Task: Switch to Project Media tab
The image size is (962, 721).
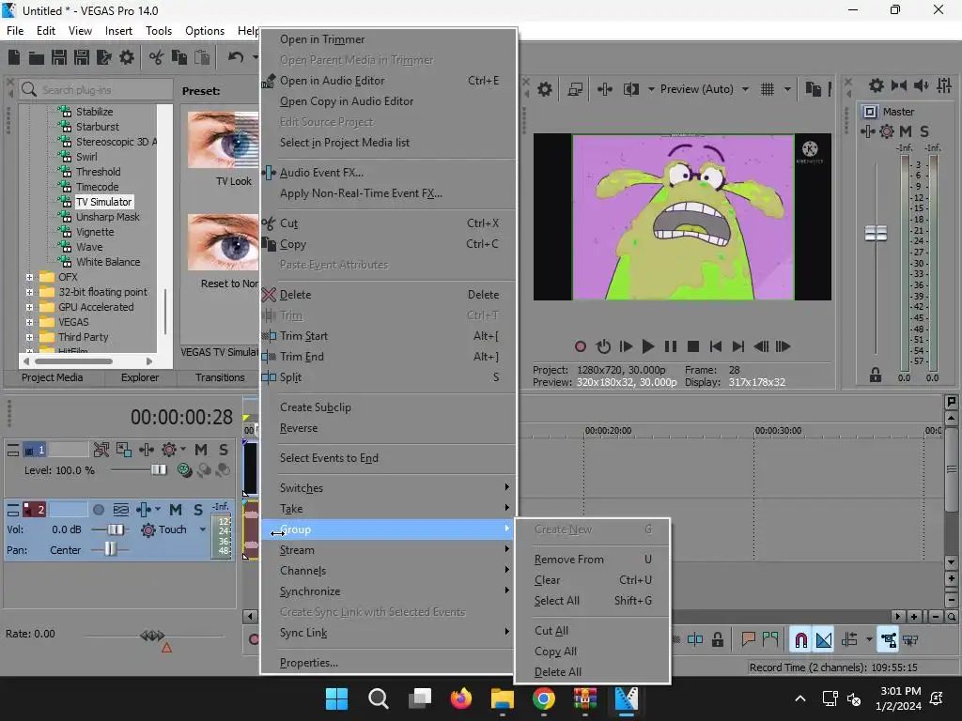Action: pos(53,377)
